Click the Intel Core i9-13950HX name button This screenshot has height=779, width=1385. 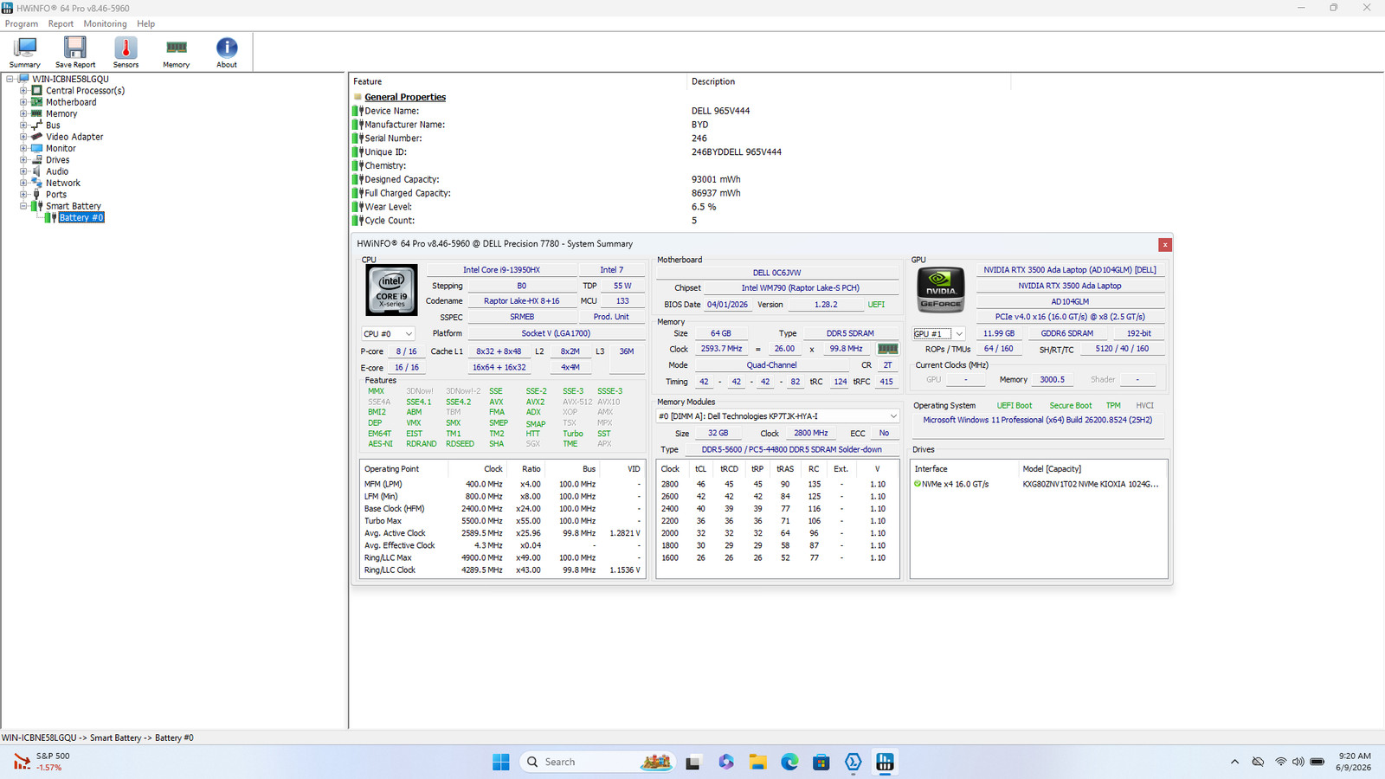tap(501, 270)
